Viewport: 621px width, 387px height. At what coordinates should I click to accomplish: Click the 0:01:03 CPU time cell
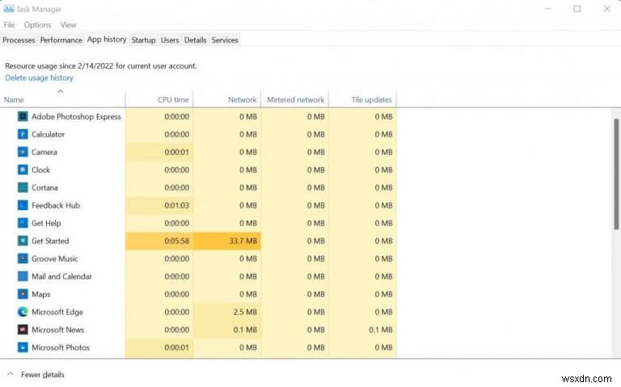point(159,205)
